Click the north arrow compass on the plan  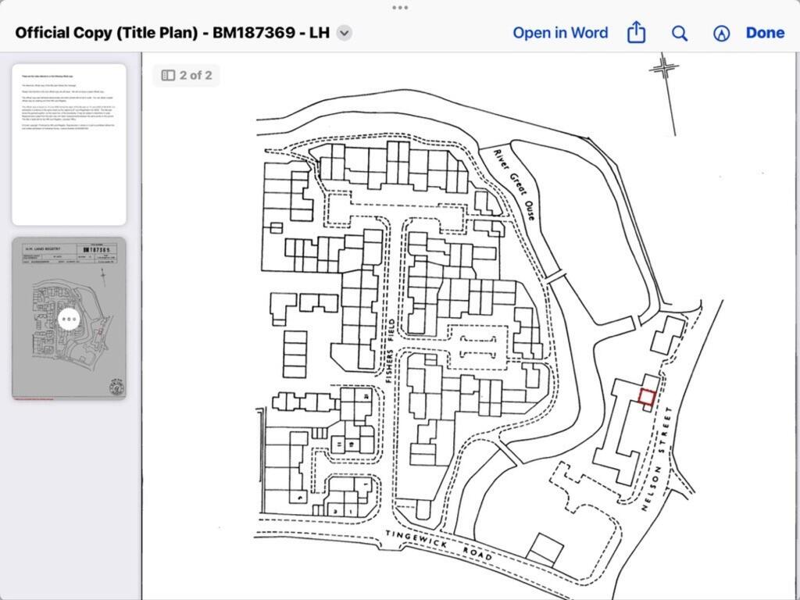coord(665,70)
